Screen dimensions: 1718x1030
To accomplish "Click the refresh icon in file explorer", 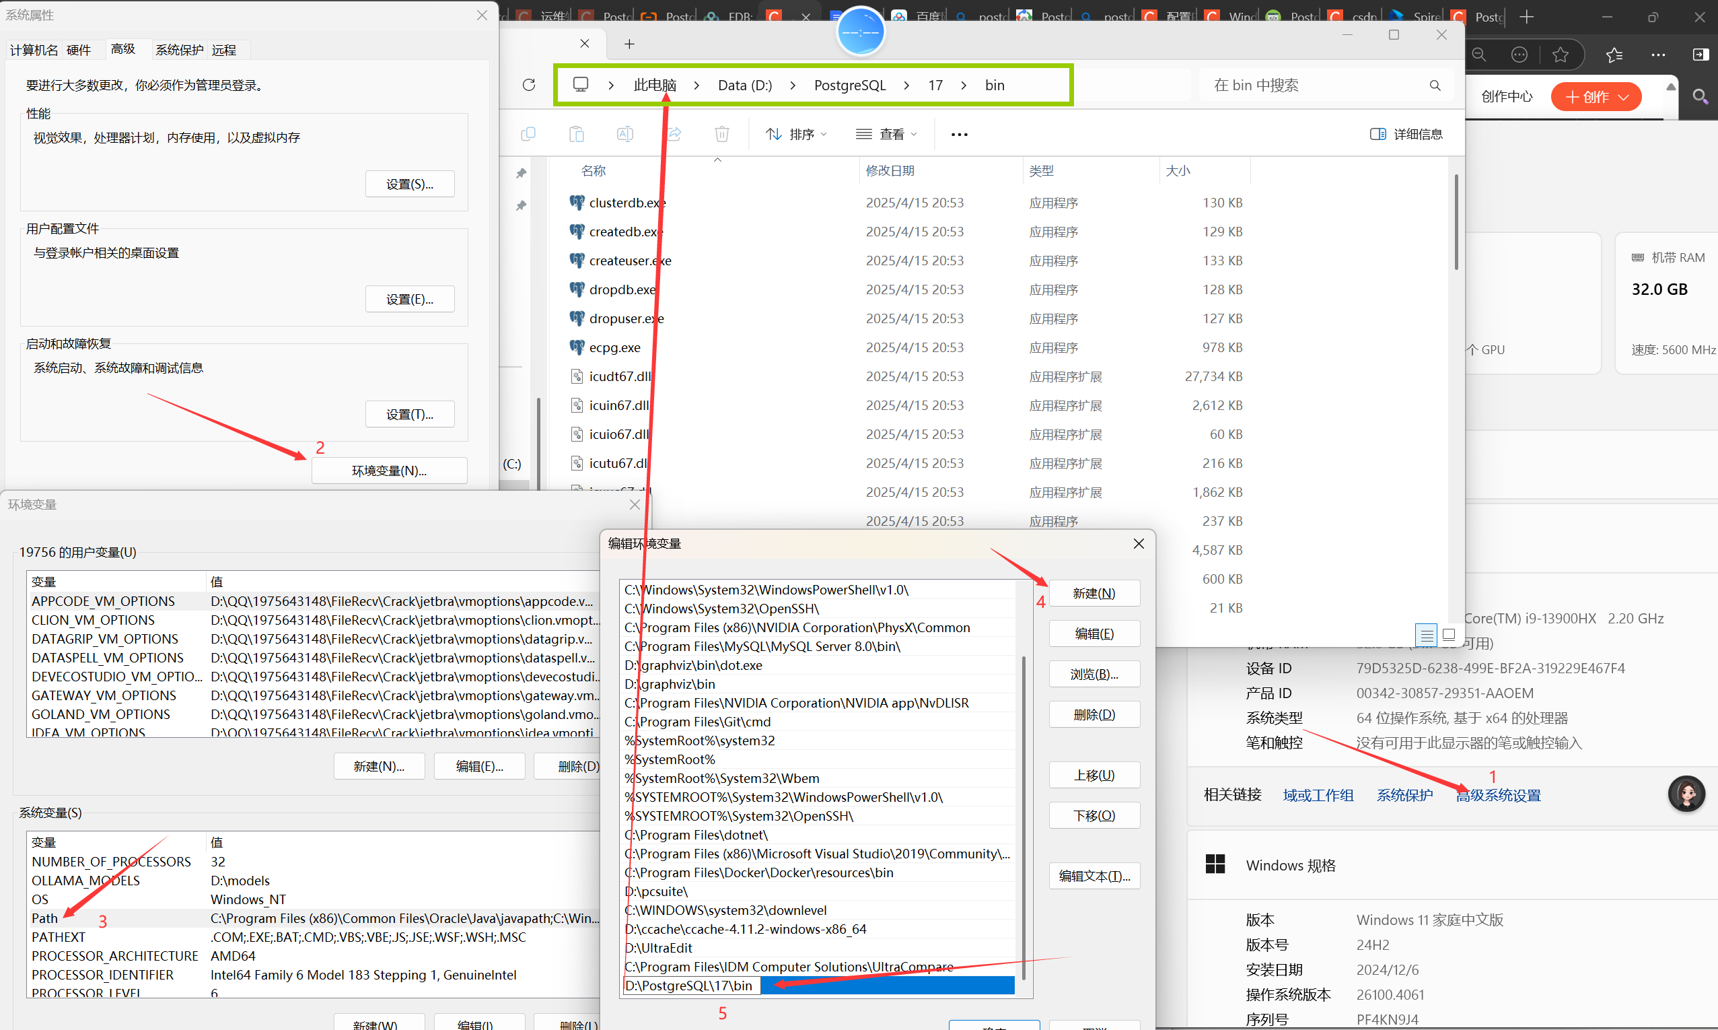I will click(x=529, y=85).
